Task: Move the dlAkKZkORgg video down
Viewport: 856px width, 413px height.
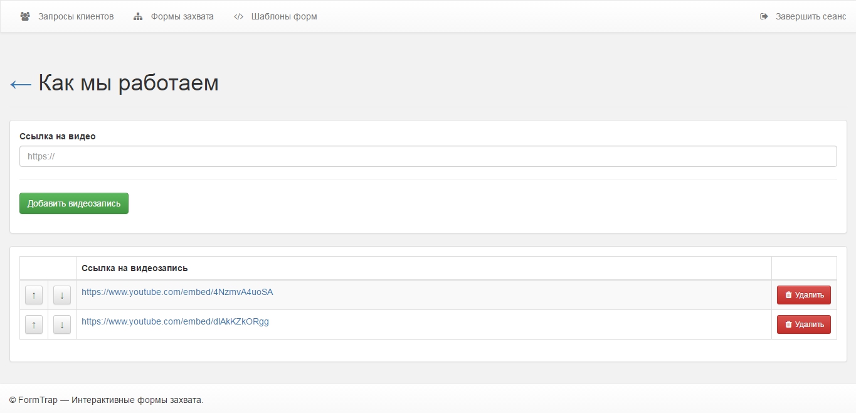Action: [62, 324]
